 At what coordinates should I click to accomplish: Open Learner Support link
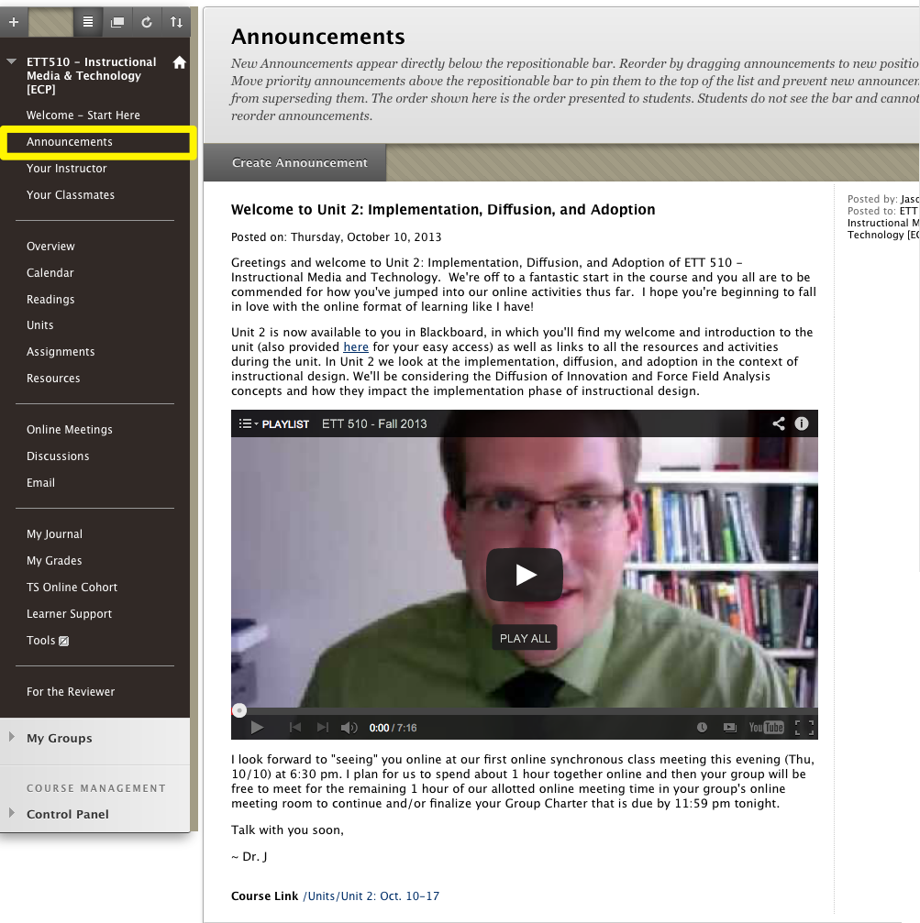(x=70, y=613)
